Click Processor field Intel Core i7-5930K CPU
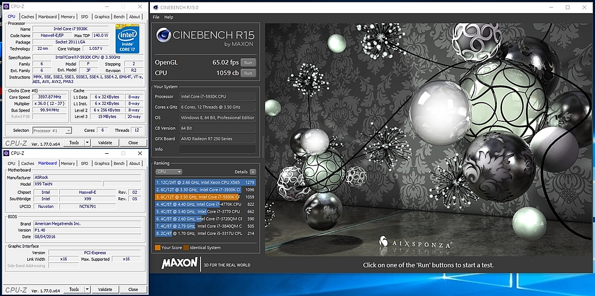 tap(217, 97)
